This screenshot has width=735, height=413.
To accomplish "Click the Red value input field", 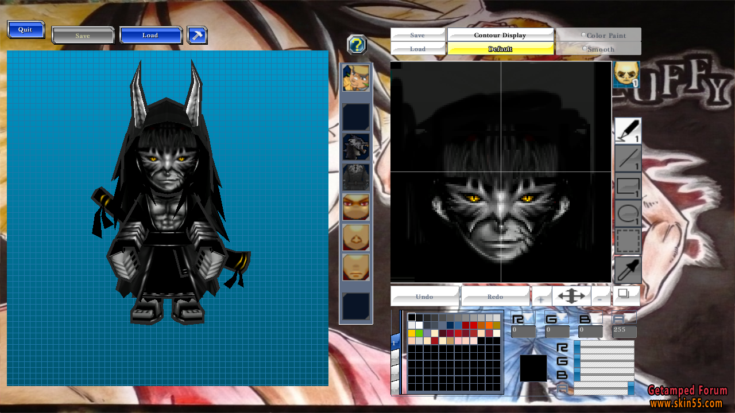I will [x=523, y=331].
